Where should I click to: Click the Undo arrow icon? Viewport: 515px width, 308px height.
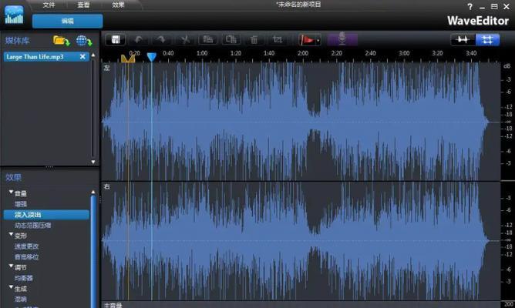pos(139,40)
